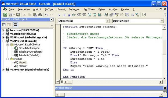Open the Einfügen menu
Screen dimensions: 168x98
coord(49,10)
